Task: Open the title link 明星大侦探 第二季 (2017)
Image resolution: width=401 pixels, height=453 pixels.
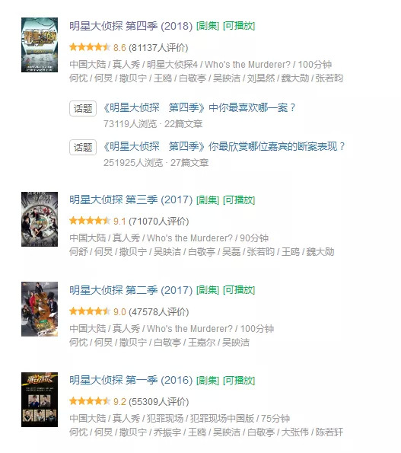Action: point(131,290)
